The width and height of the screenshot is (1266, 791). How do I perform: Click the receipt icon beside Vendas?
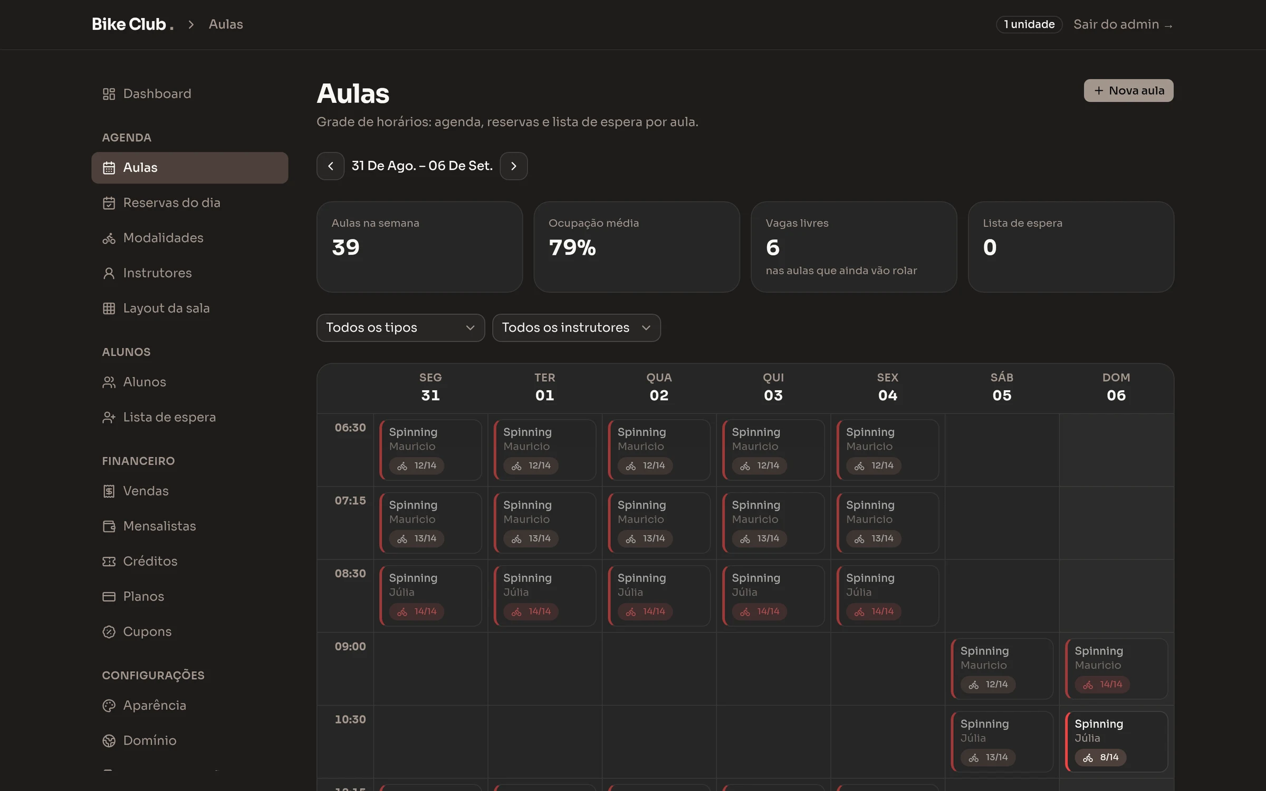click(x=109, y=491)
